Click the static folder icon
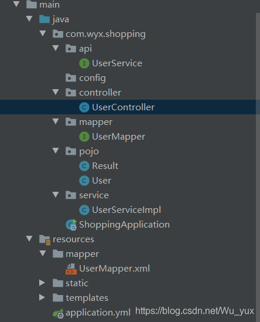Viewport: 260px width, 322px height. pos(57,283)
